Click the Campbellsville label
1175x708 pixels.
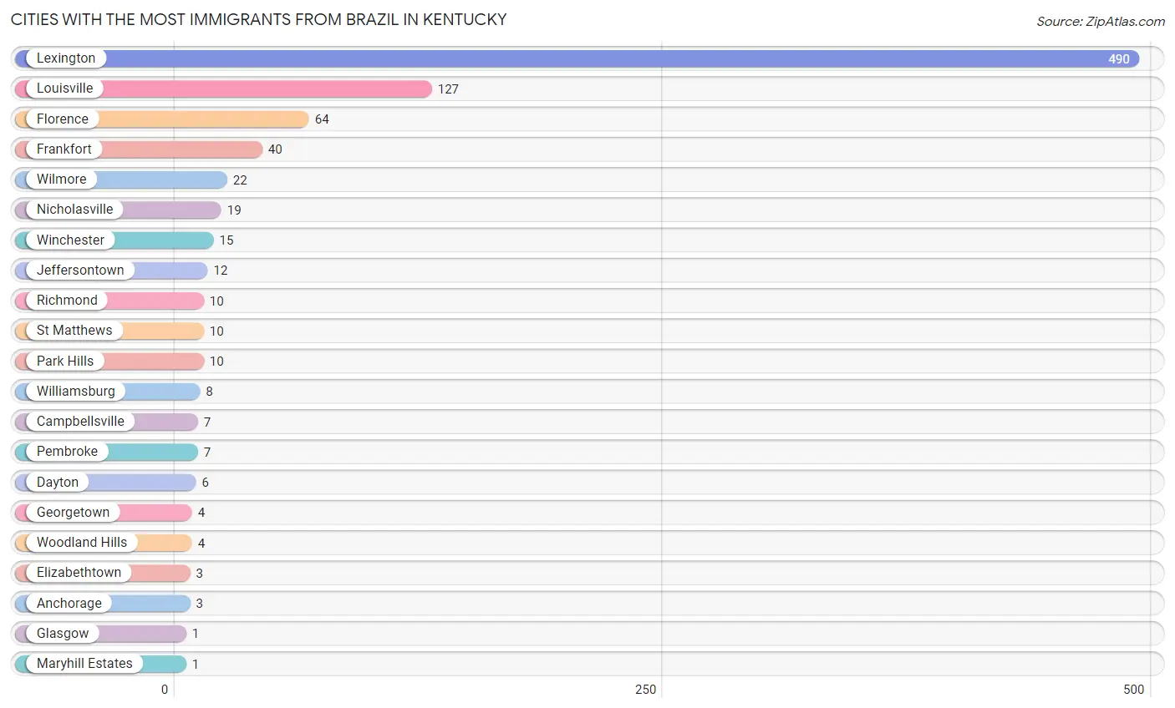(80, 422)
